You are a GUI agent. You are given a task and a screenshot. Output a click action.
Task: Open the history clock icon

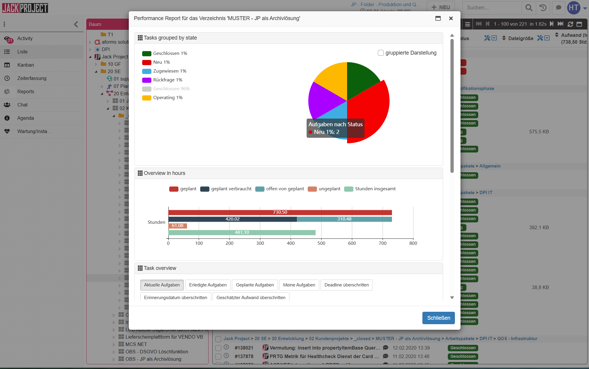[543, 8]
